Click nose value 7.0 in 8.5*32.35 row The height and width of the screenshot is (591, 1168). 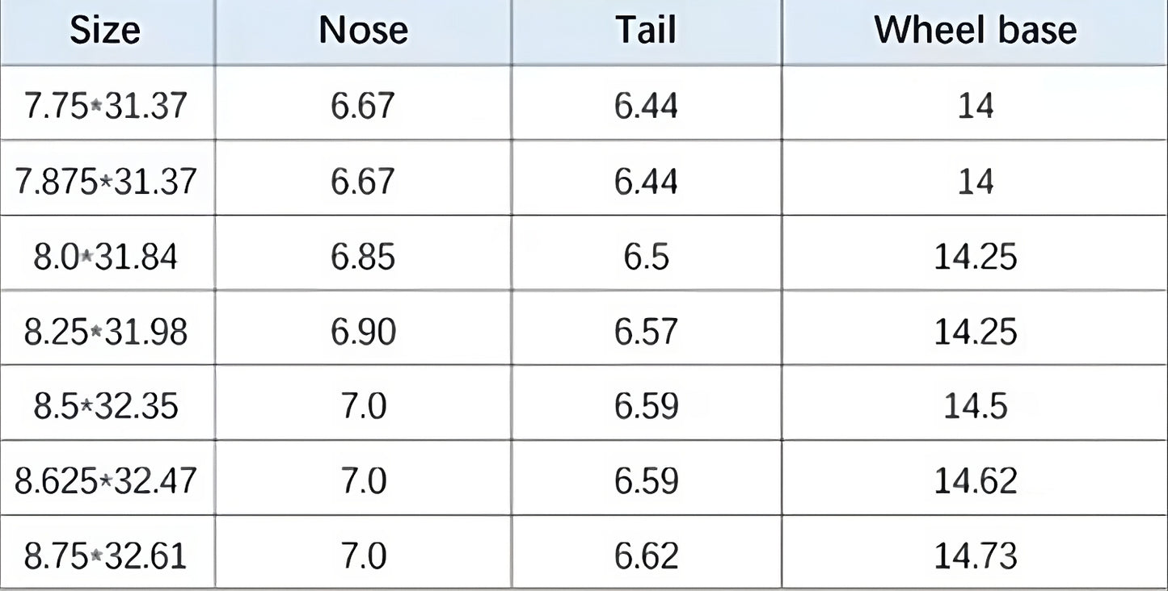(363, 406)
